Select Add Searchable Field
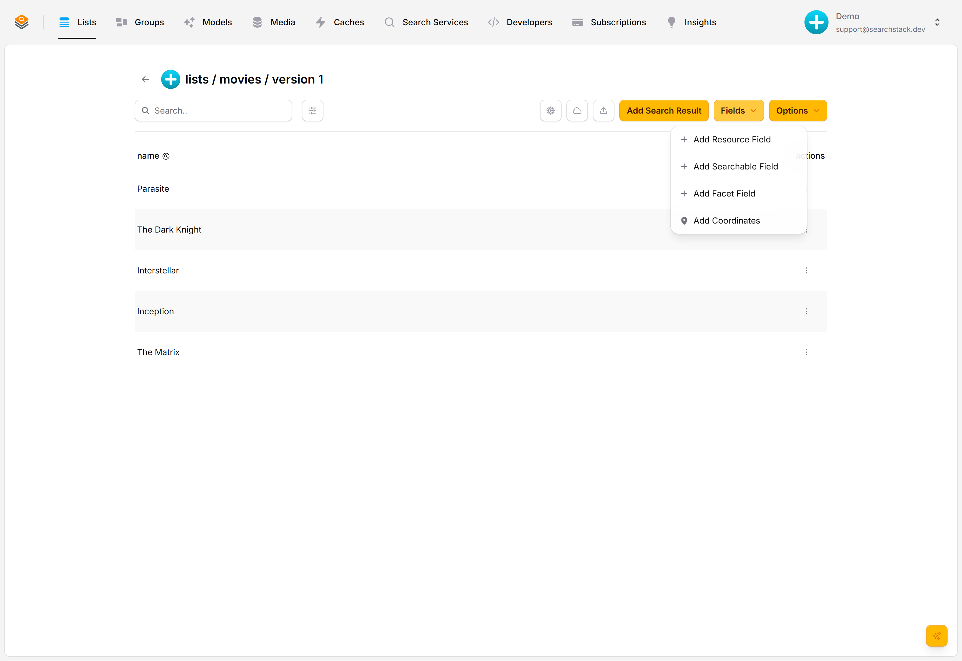 [x=739, y=166]
